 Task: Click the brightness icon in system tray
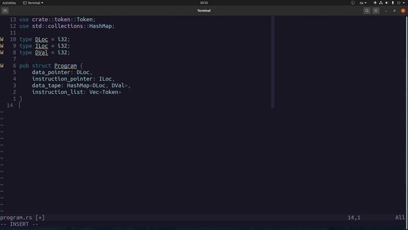pyautogui.click(x=375, y=3)
